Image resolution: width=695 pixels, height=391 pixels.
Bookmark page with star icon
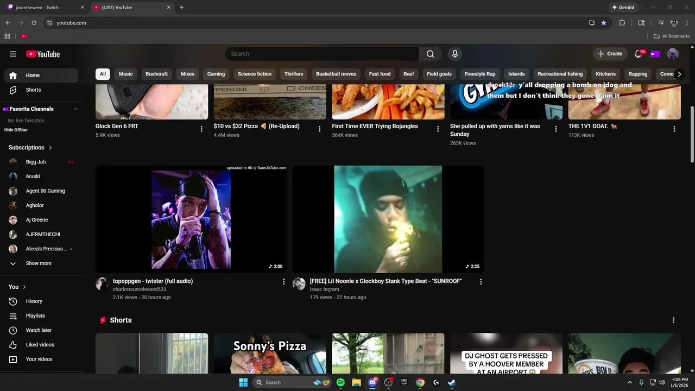604,23
